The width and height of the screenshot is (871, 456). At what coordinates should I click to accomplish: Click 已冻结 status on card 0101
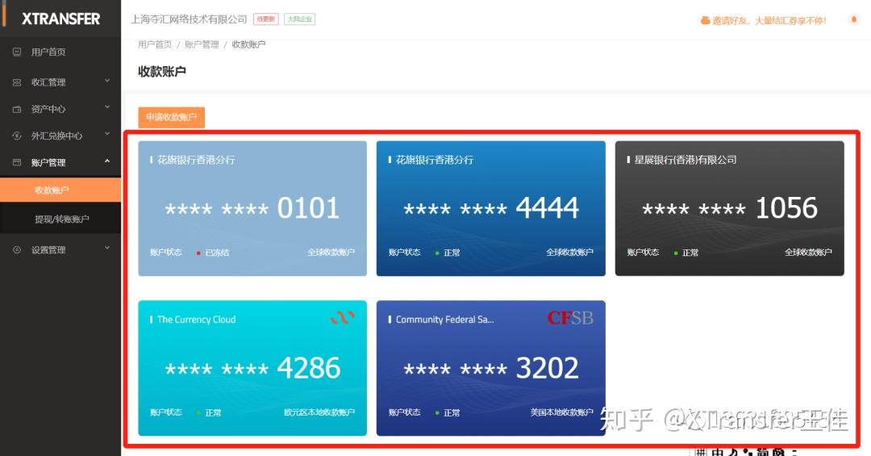217,253
